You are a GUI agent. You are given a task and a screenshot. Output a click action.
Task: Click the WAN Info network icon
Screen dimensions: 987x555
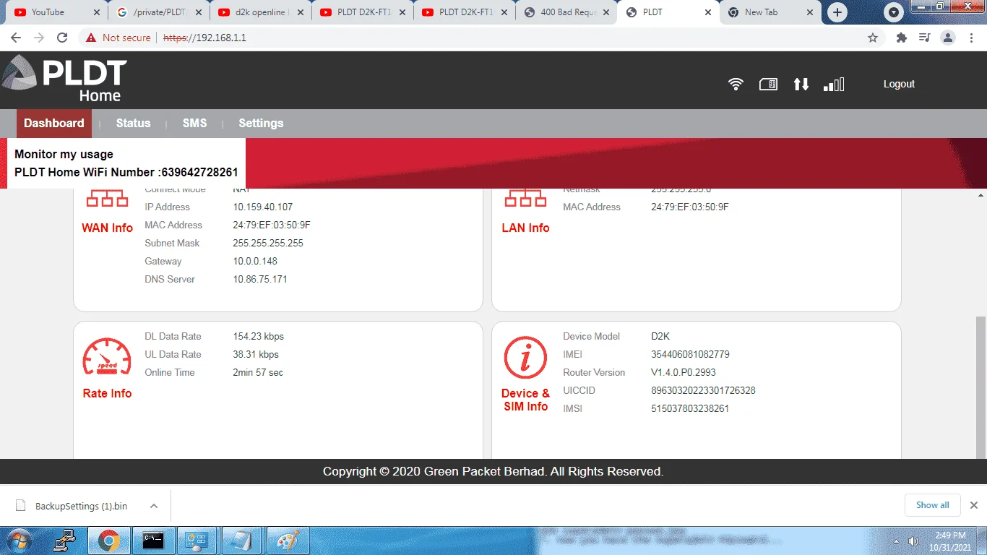[107, 198]
